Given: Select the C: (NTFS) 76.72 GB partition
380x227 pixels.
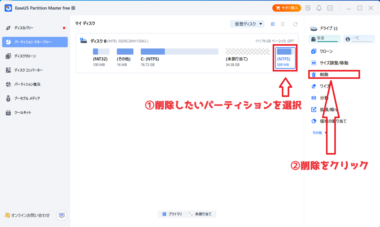Looking at the screenshot, I should click(x=179, y=58).
